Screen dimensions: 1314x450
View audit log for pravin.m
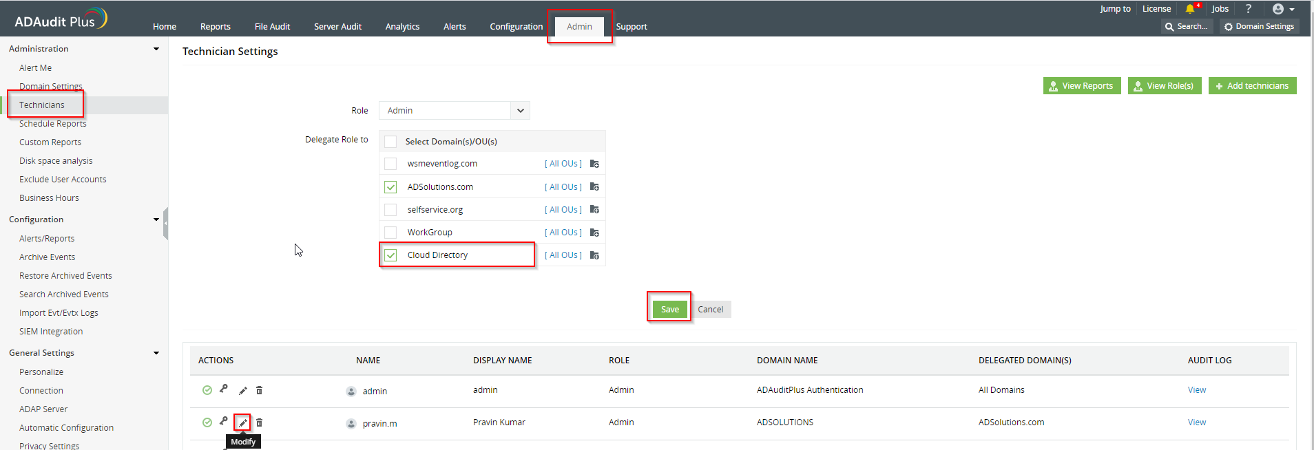point(1197,422)
